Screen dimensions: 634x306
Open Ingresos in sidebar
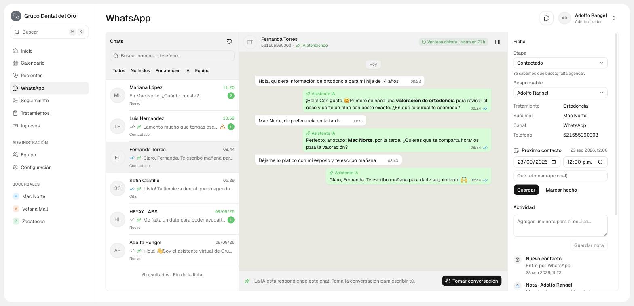click(x=49, y=126)
